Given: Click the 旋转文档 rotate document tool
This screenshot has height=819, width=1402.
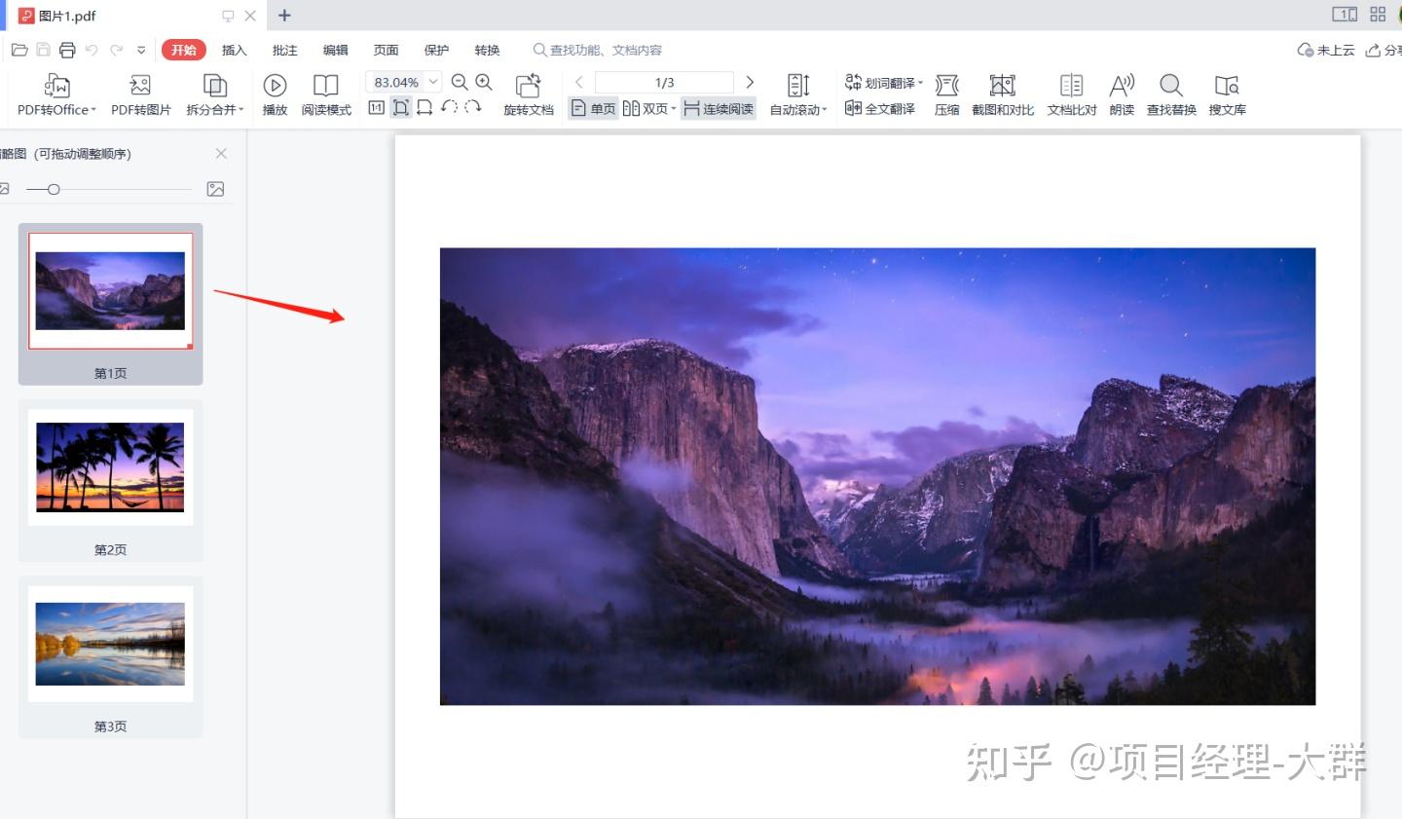Looking at the screenshot, I should [x=529, y=95].
